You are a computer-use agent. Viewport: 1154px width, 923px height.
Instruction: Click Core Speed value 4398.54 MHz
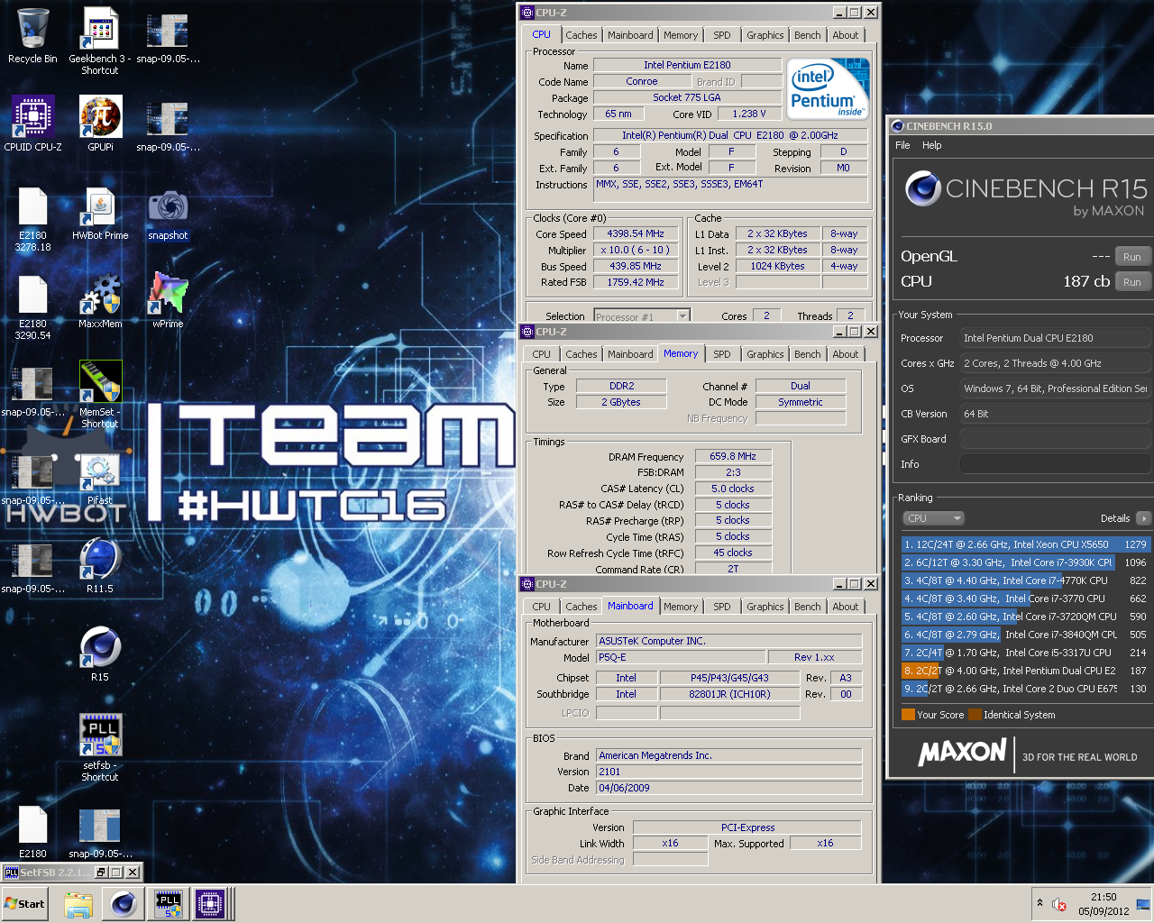pos(636,233)
